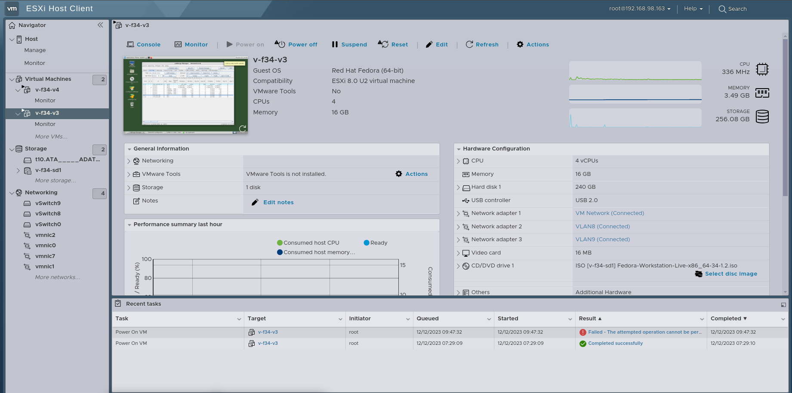Select Virtual Machines in Navigator
The width and height of the screenshot is (792, 393).
(x=48, y=79)
